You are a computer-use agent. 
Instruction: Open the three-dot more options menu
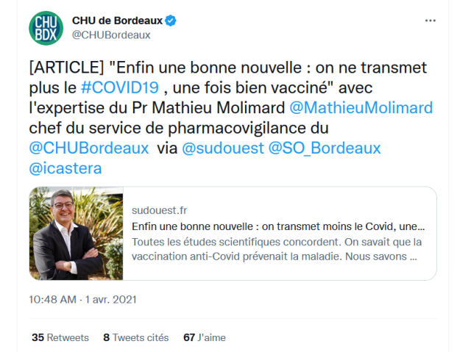pyautogui.click(x=430, y=21)
